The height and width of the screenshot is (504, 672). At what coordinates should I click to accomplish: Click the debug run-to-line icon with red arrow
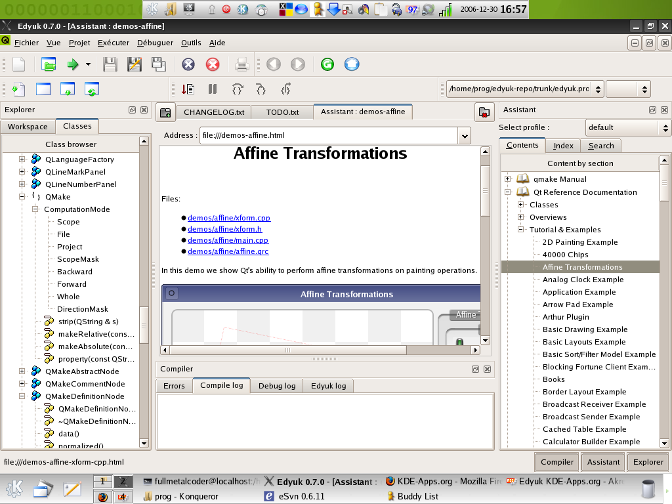[188, 89]
